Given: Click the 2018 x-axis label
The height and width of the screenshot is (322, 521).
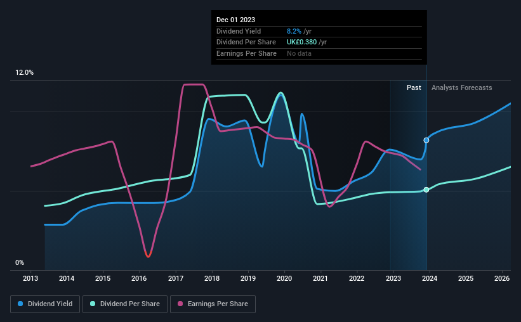Looking at the screenshot, I should click(x=212, y=278).
